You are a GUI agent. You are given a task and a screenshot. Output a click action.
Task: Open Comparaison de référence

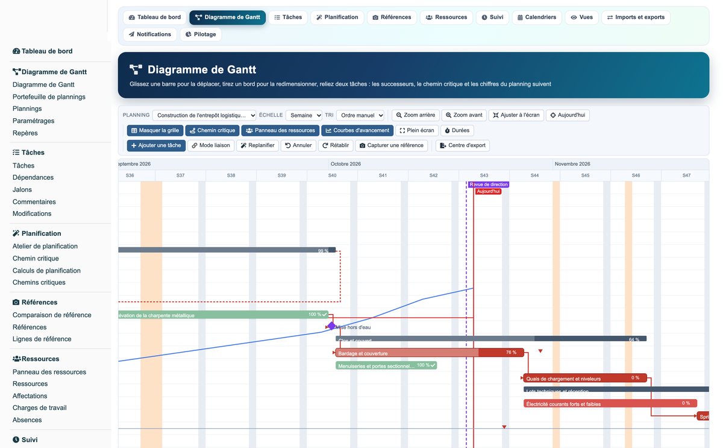click(52, 315)
